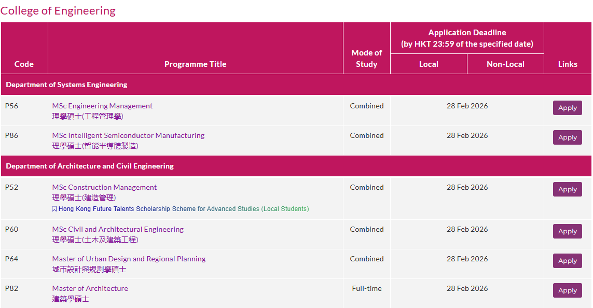Open Master of Urban Design and Regional Planning

tap(129, 259)
